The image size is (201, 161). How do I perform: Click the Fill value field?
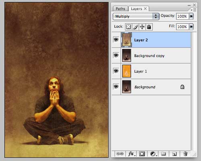coord(183,27)
